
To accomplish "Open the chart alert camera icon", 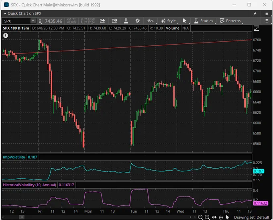I will (x=114, y=21).
